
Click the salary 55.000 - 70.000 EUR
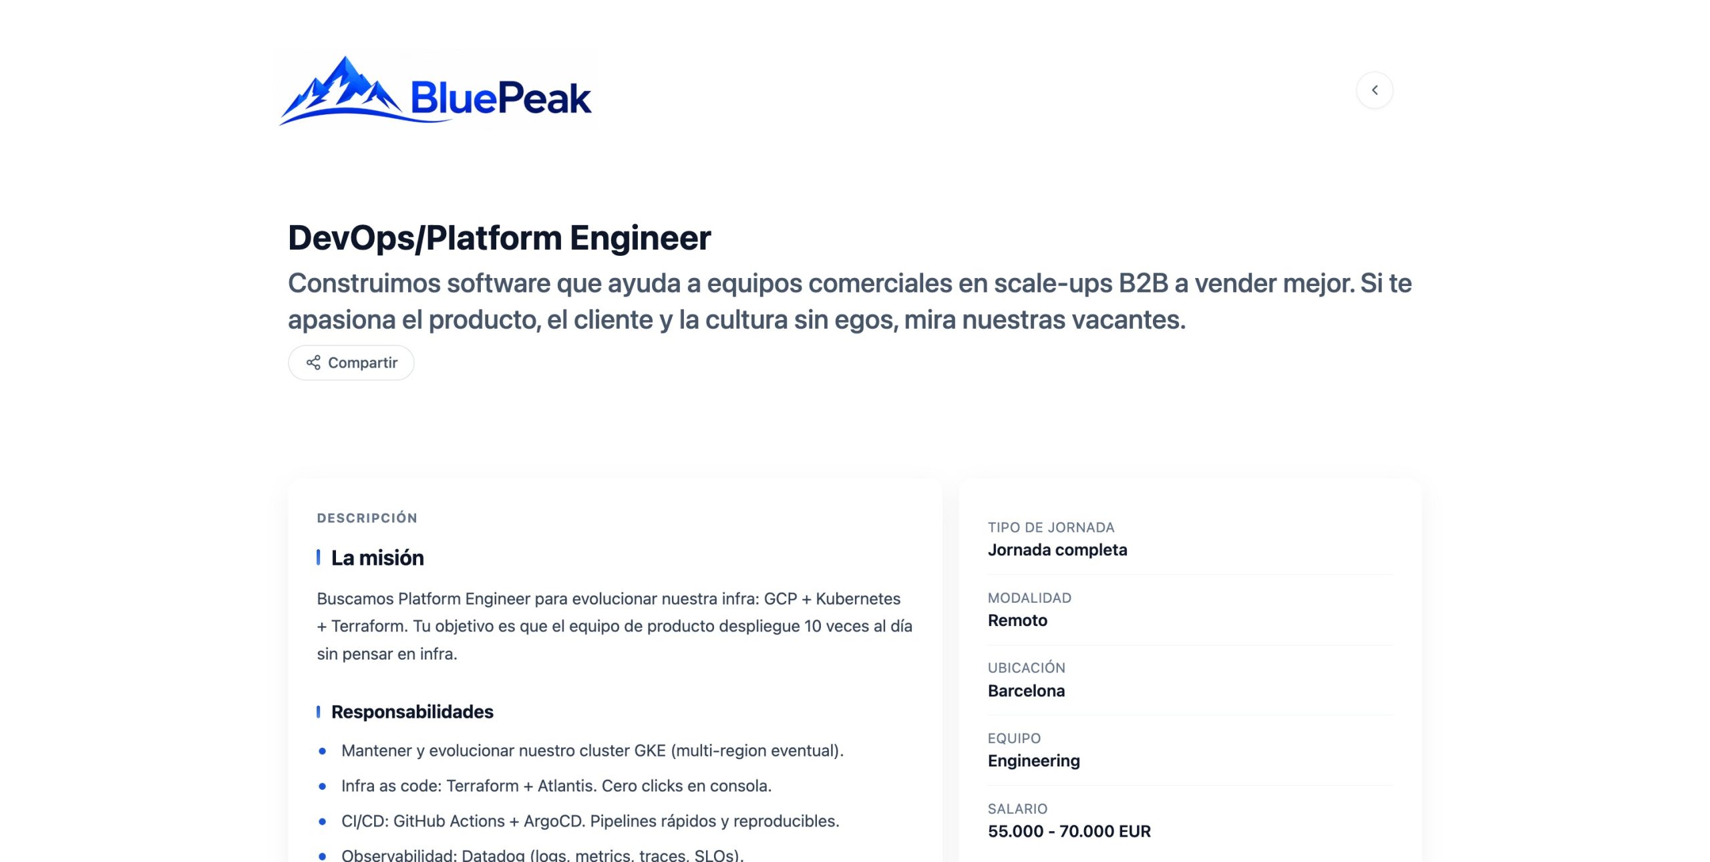(1069, 831)
